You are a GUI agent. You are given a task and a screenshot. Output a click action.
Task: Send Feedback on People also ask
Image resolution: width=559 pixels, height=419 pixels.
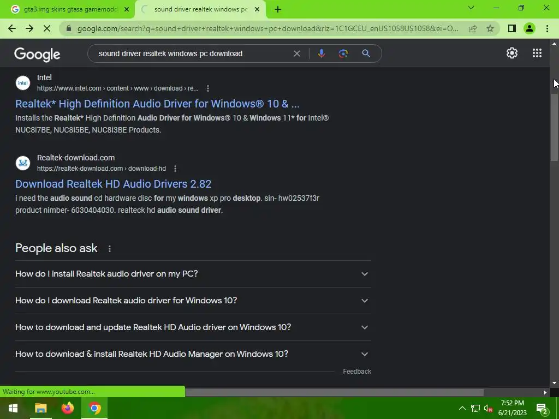point(357,372)
